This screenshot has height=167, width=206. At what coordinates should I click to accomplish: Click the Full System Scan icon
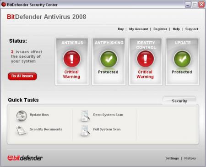pos(85,130)
